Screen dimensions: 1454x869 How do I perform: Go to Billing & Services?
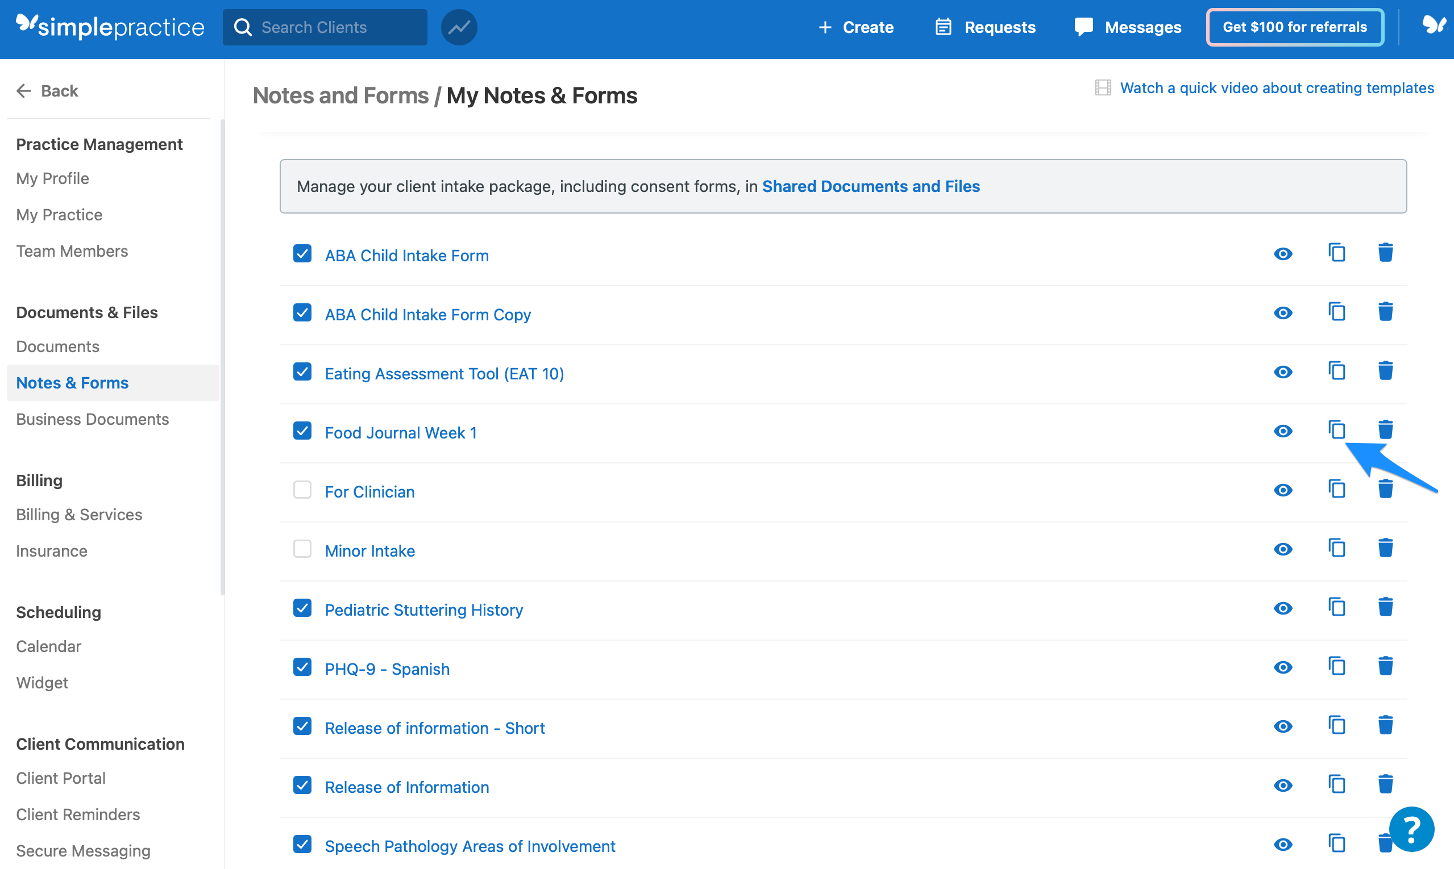78,515
